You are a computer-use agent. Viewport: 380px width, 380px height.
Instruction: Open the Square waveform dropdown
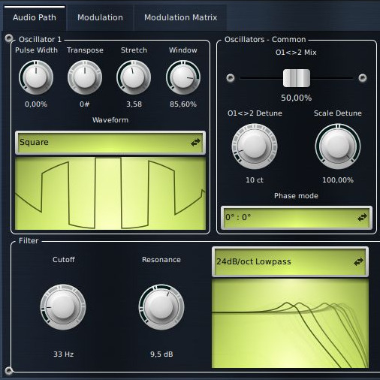pos(110,142)
